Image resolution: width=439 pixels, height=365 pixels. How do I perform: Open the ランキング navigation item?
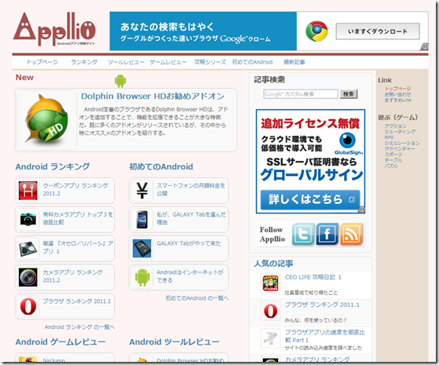pos(84,62)
